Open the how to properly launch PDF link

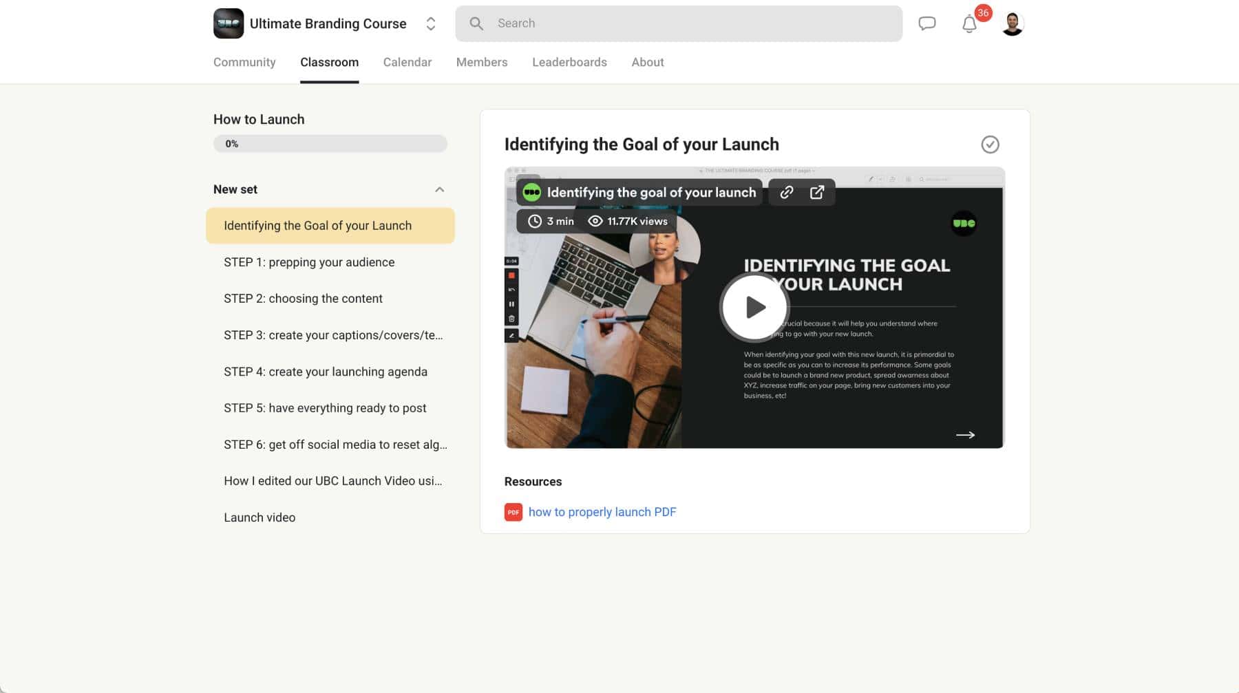coord(602,512)
